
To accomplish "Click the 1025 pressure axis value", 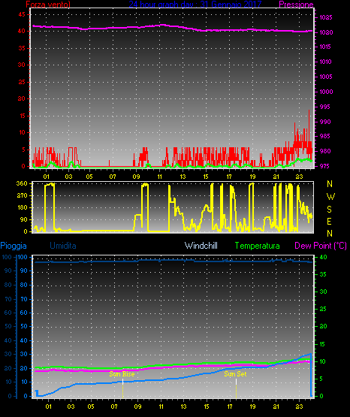I will pyautogui.click(x=326, y=17).
